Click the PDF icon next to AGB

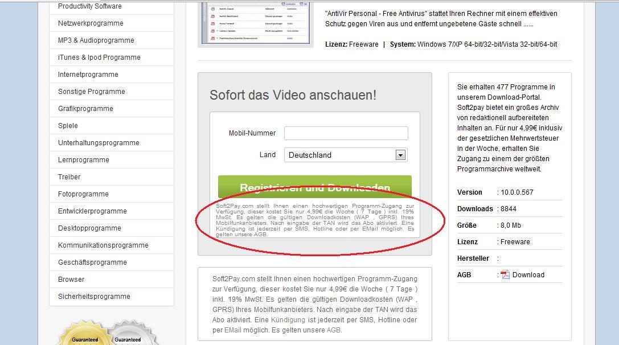505,275
